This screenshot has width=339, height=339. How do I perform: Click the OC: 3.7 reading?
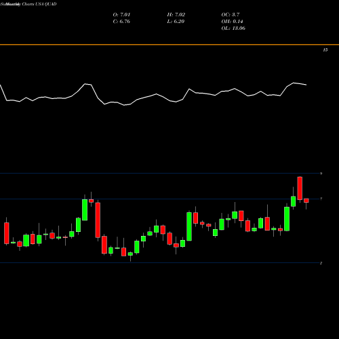click(x=231, y=15)
